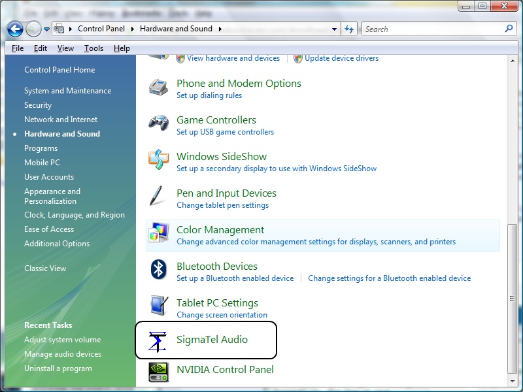Screen dimensions: 523x392
Task: Click Set up a secondary display link
Action: [277, 169]
